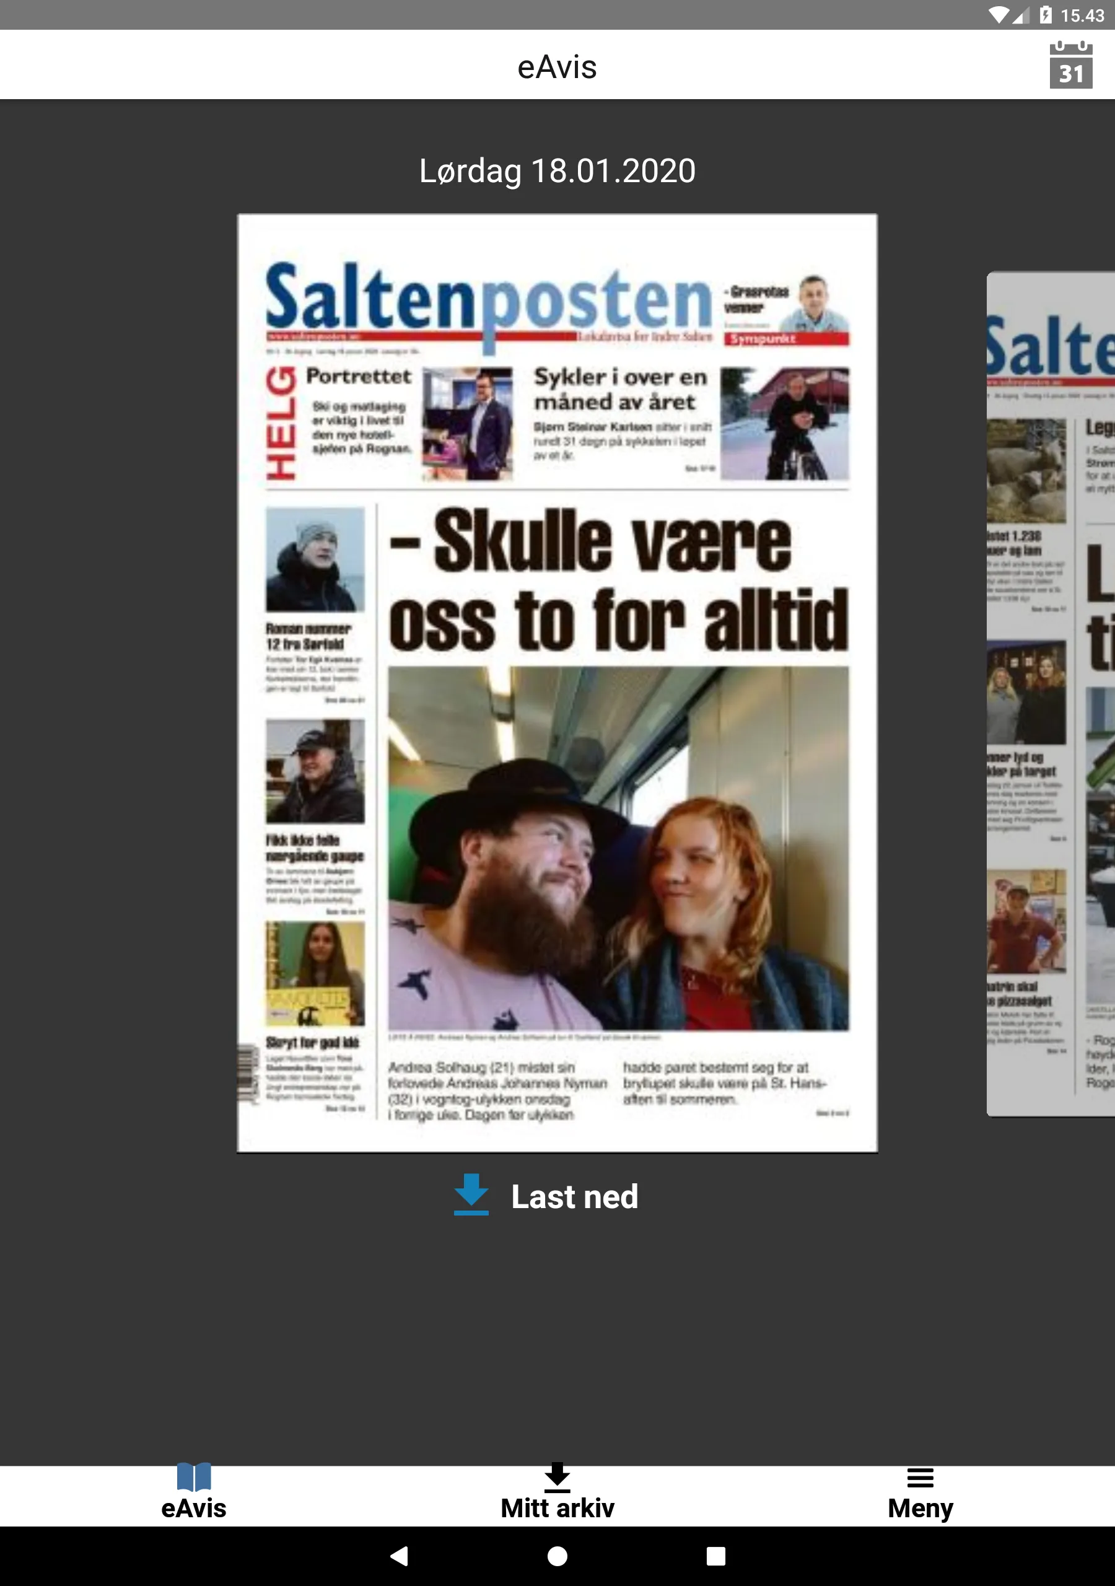Viewport: 1115px width, 1586px height.
Task: Open the Saltenposten 18.01.2020 front page
Action: 557,683
